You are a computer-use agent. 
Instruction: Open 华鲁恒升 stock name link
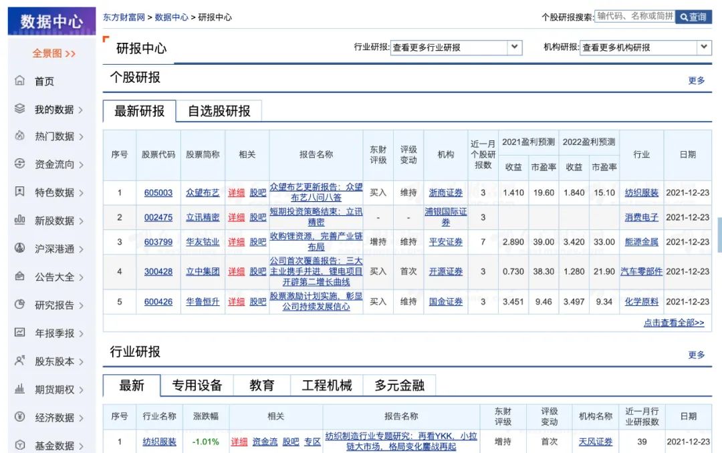203,302
